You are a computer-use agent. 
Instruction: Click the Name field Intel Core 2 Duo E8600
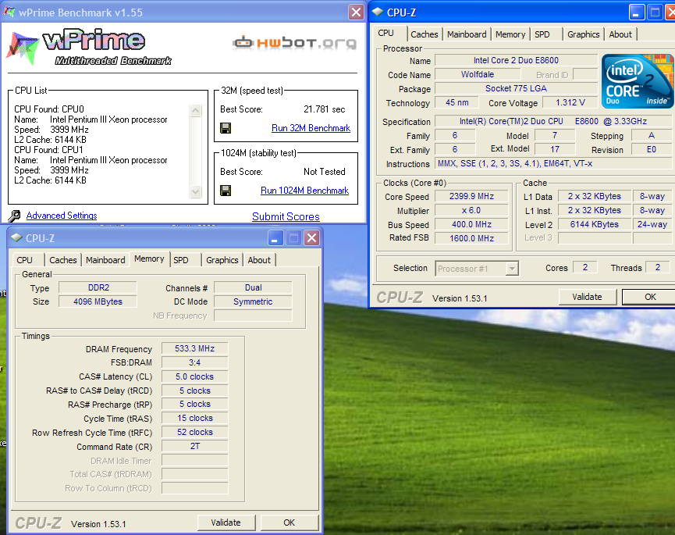pyautogui.click(x=516, y=60)
